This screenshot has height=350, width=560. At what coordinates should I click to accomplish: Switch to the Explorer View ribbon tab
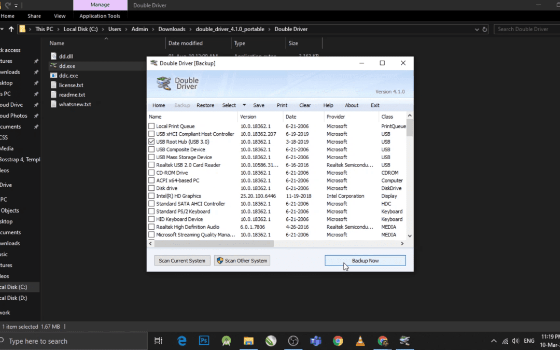coord(60,16)
